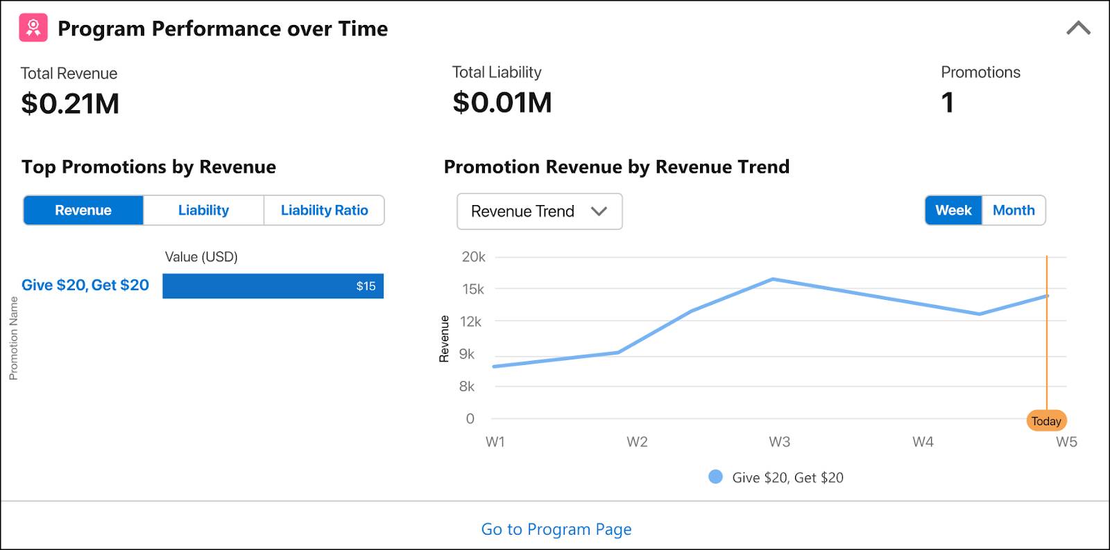This screenshot has width=1110, height=550.
Task: Select the Week view toggle
Action: pyautogui.click(x=953, y=210)
